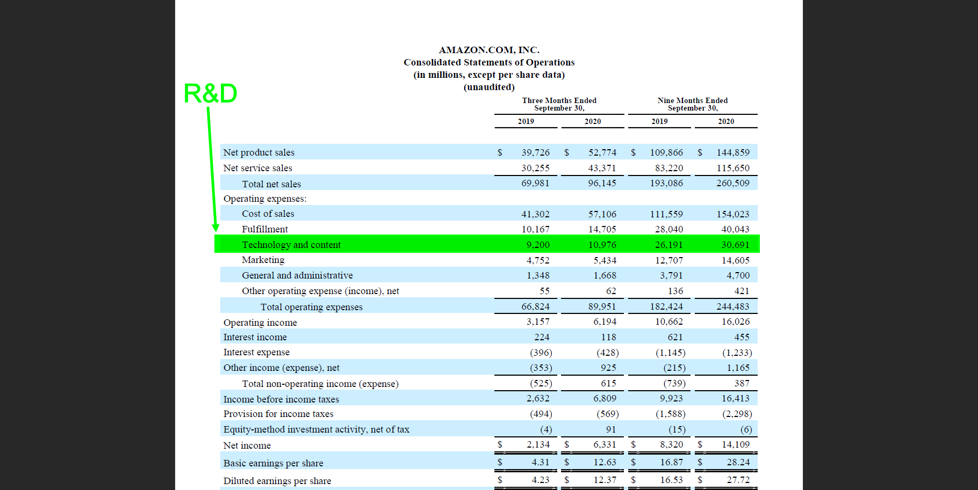Select the "Net income" row label
The width and height of the screenshot is (978, 490).
(x=247, y=445)
